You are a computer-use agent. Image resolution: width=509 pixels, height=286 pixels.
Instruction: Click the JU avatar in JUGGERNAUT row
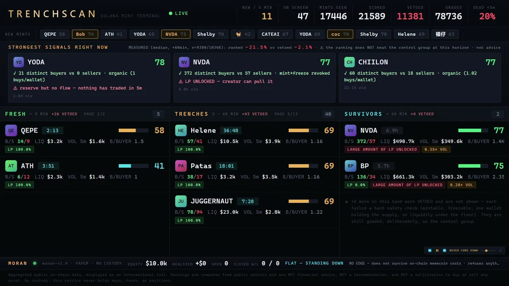tap(181, 201)
